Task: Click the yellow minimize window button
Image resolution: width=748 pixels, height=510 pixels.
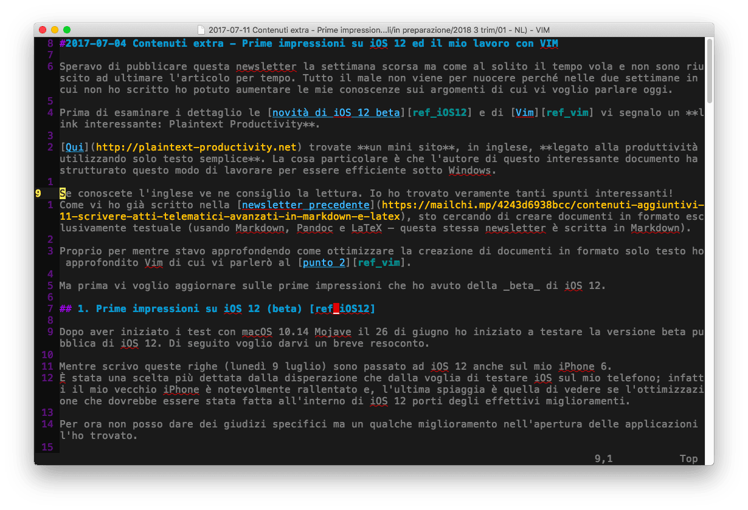Action: (55, 30)
